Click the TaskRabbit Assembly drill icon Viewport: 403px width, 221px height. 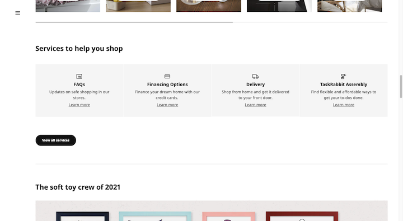[343, 76]
